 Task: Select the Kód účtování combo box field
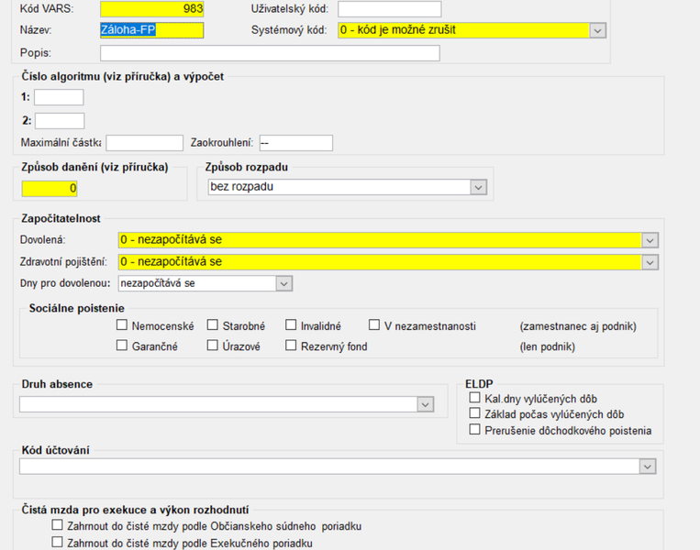[x=338, y=467]
